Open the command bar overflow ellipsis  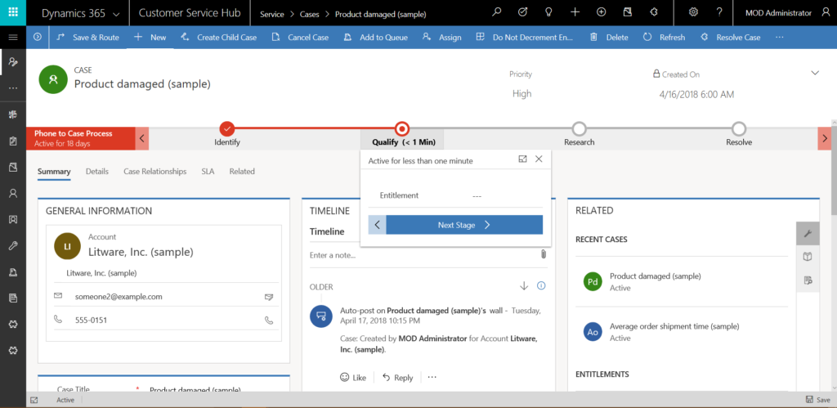coord(779,38)
